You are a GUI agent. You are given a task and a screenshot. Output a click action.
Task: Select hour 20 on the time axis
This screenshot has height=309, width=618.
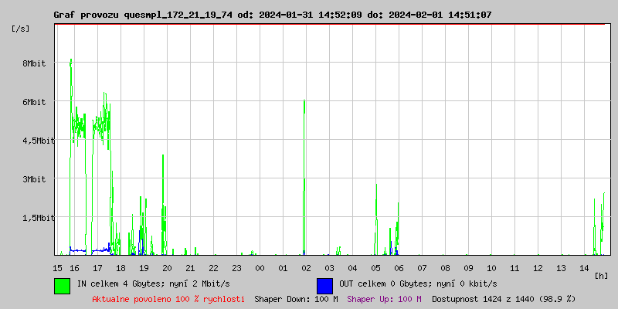(x=167, y=267)
